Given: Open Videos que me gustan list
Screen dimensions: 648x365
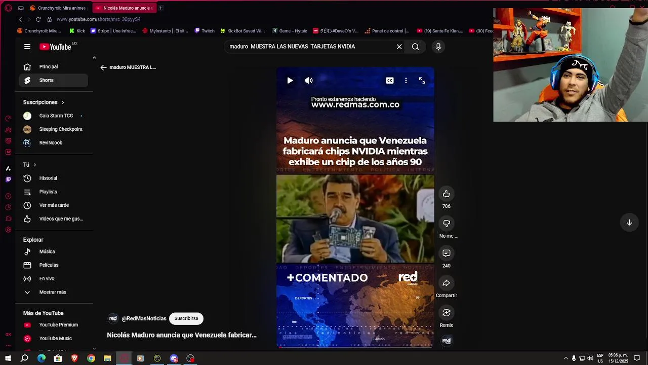Looking at the screenshot, I should pyautogui.click(x=54, y=219).
